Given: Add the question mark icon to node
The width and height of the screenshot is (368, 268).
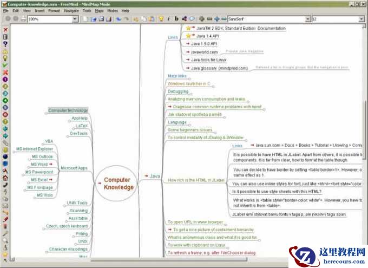Looking at the screenshot, I should click(5, 43).
